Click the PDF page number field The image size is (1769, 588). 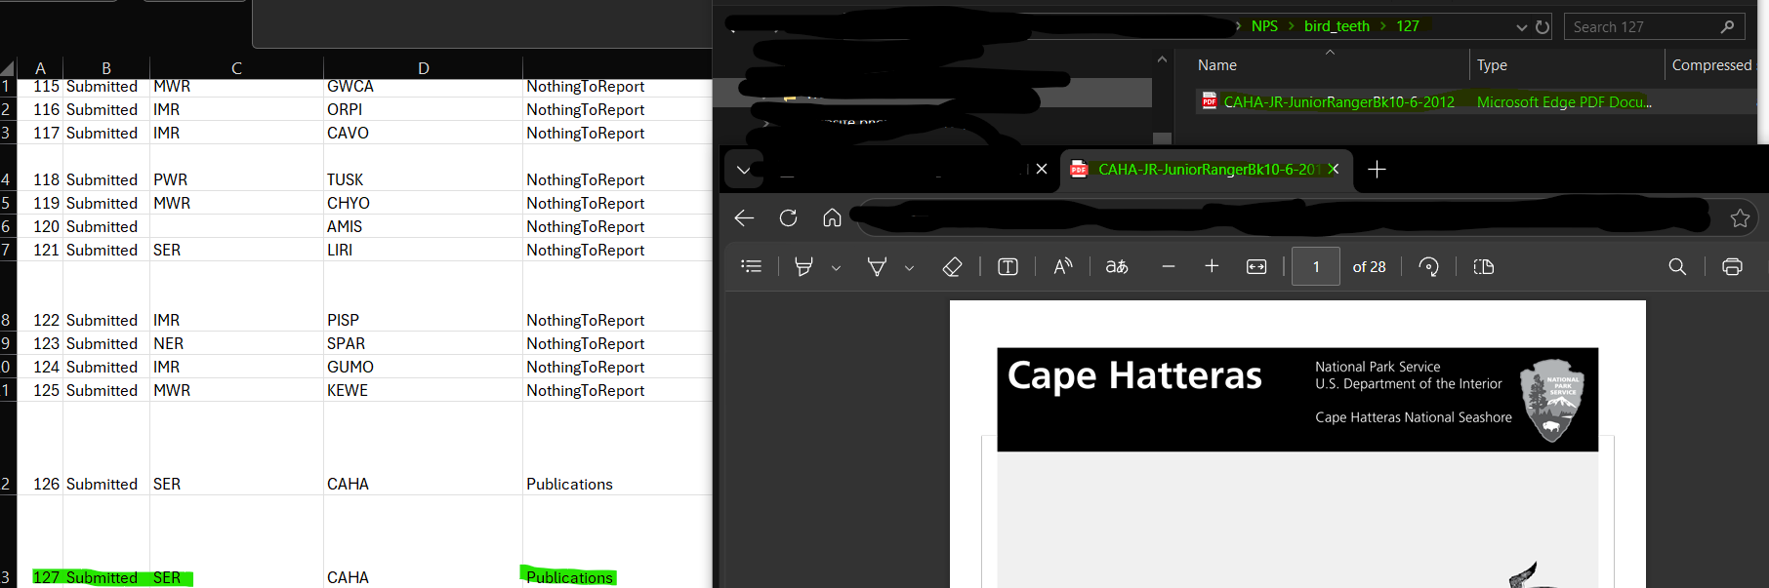click(1315, 266)
